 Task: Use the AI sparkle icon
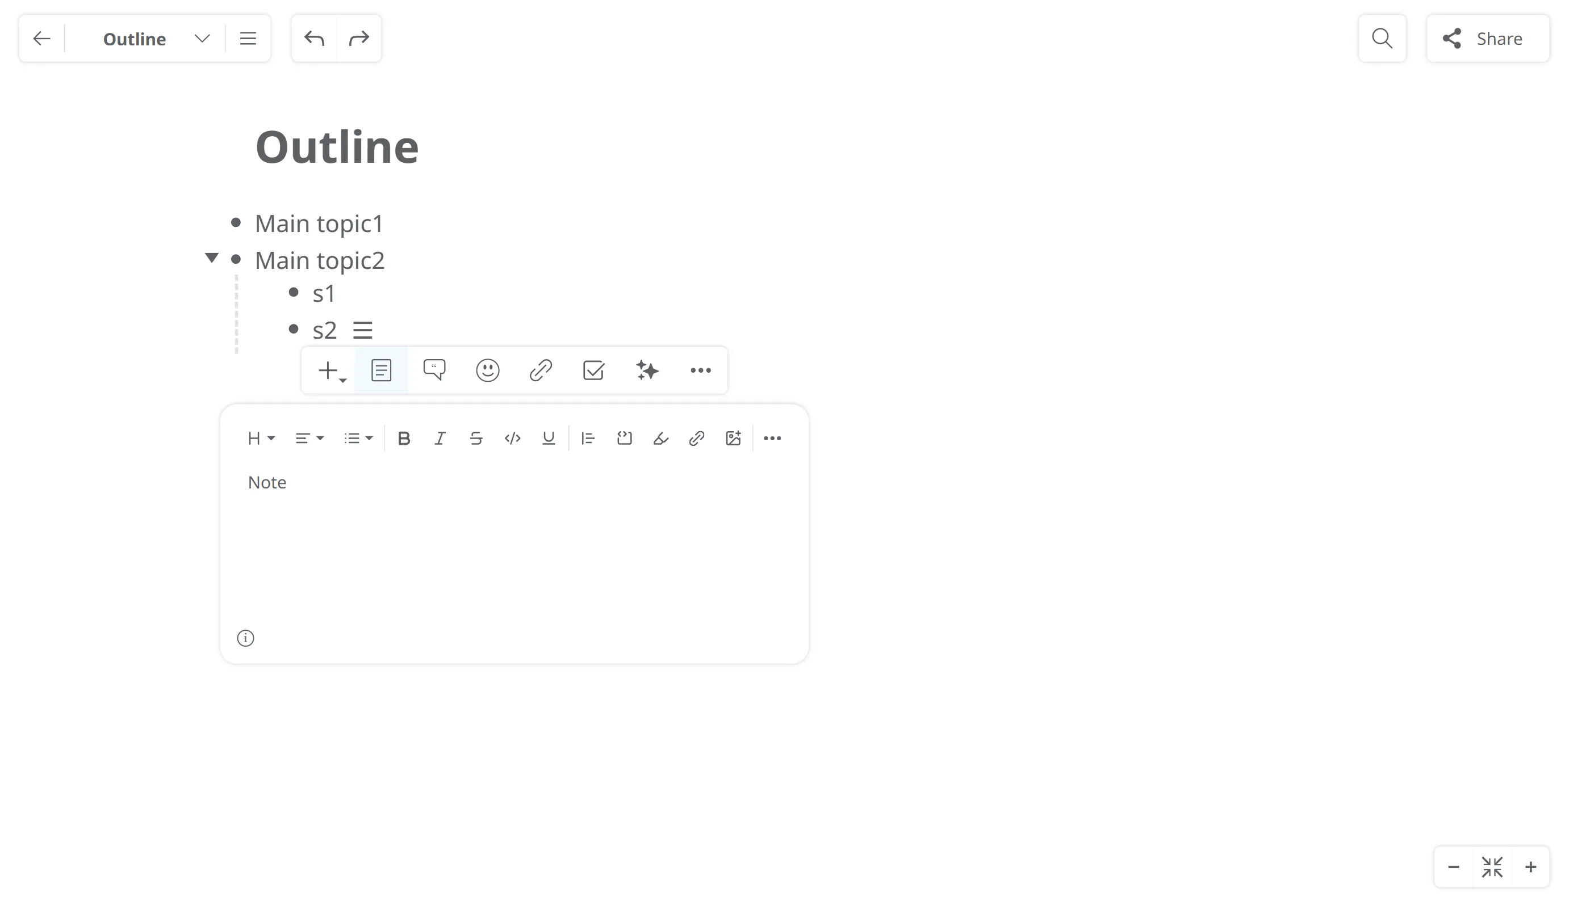(647, 370)
